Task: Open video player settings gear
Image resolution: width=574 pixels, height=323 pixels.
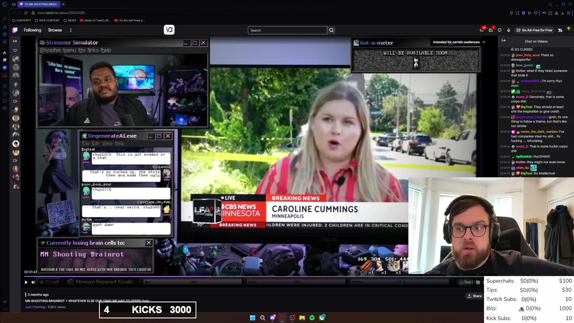Action: [478, 282]
